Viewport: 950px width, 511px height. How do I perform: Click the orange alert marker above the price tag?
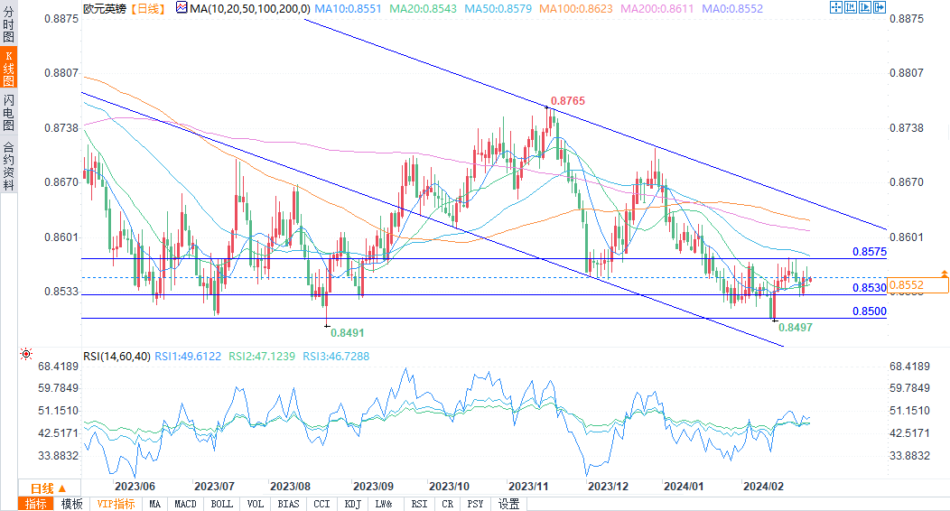pyautogui.click(x=944, y=274)
